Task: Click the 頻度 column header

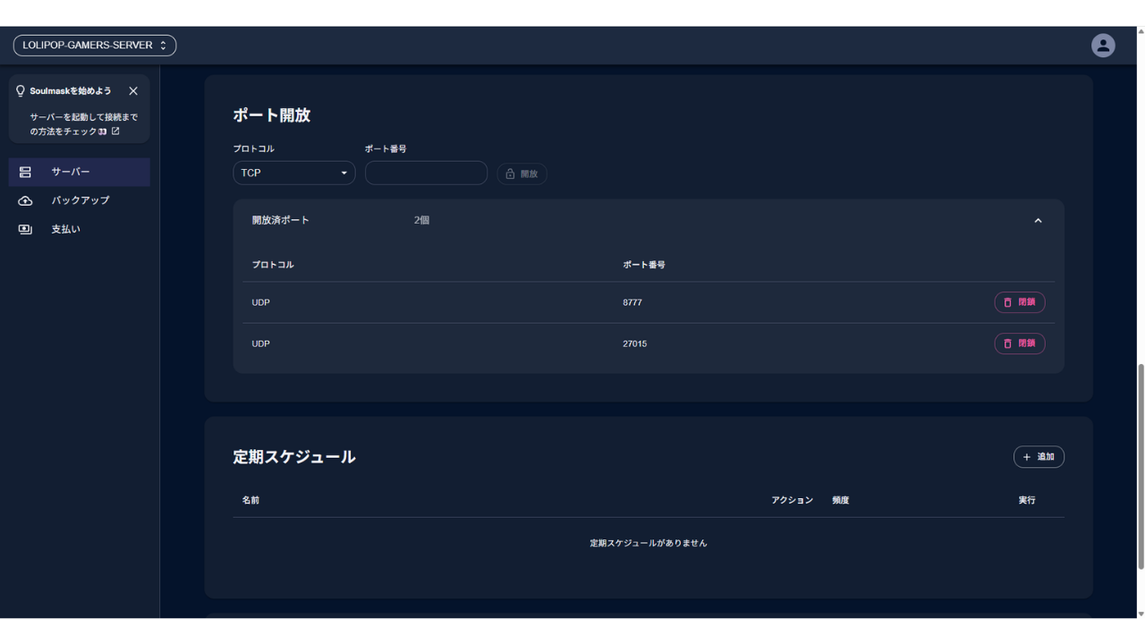Action: click(x=841, y=500)
